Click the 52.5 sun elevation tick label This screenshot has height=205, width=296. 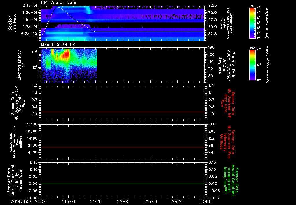[x=212, y=34]
